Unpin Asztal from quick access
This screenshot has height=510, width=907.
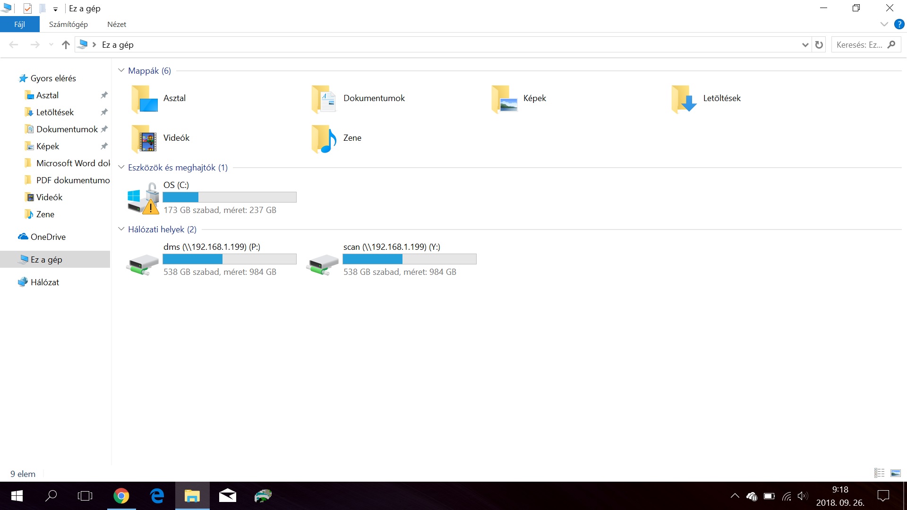pos(104,95)
